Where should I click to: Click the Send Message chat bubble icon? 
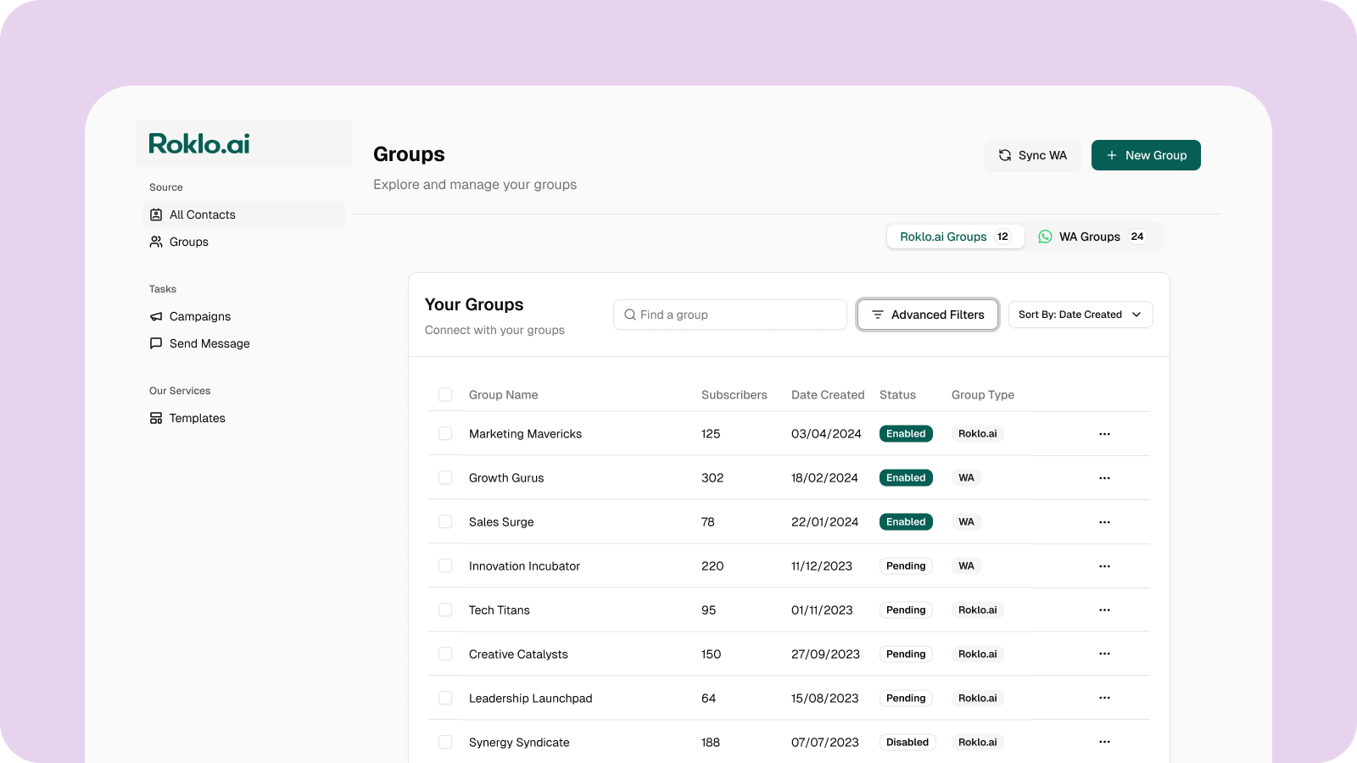156,343
